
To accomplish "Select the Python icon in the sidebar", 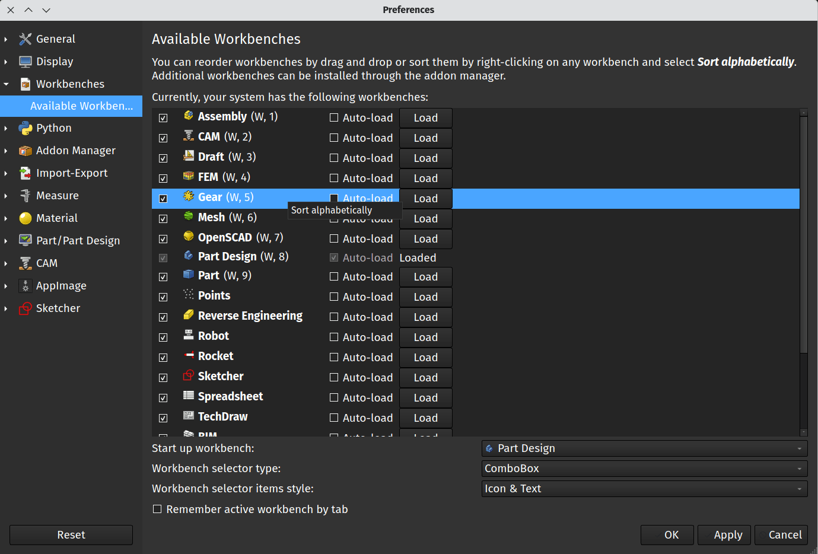I will (x=26, y=128).
